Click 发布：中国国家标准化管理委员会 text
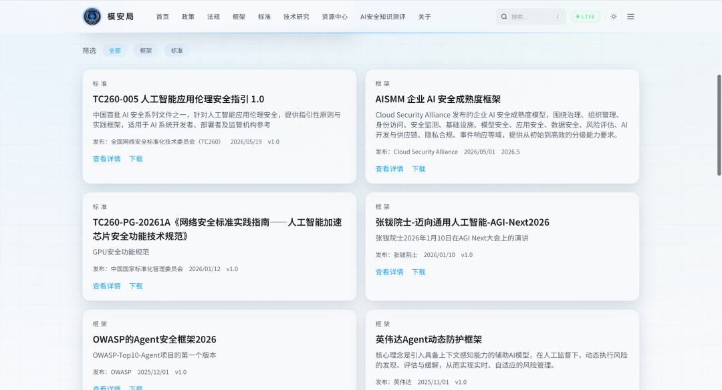The height and width of the screenshot is (390, 722). 138,269
